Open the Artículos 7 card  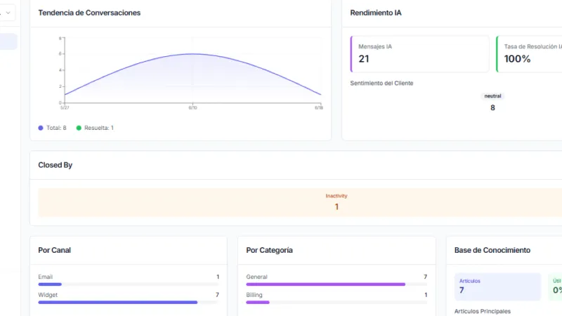pos(497,287)
